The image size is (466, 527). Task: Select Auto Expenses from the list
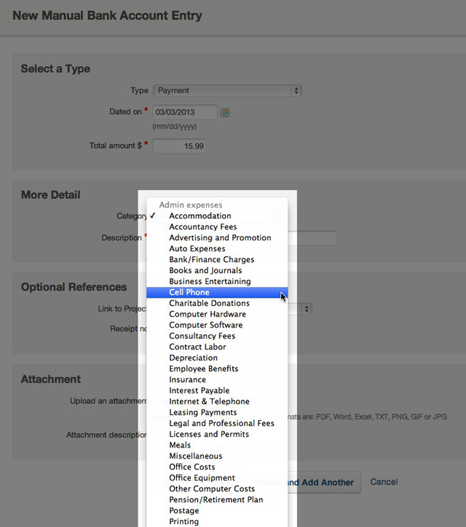click(197, 249)
